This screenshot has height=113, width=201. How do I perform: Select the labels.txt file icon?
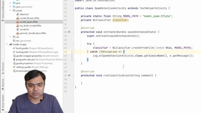(18, 14)
